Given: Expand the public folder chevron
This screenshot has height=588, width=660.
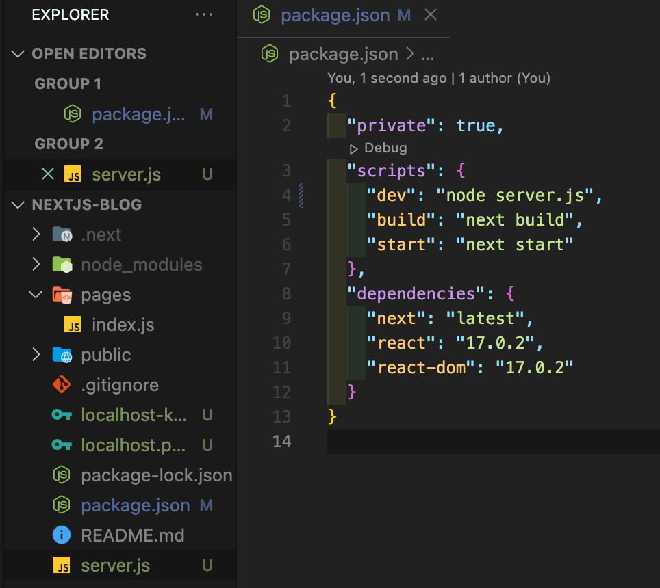Looking at the screenshot, I should click(36, 355).
